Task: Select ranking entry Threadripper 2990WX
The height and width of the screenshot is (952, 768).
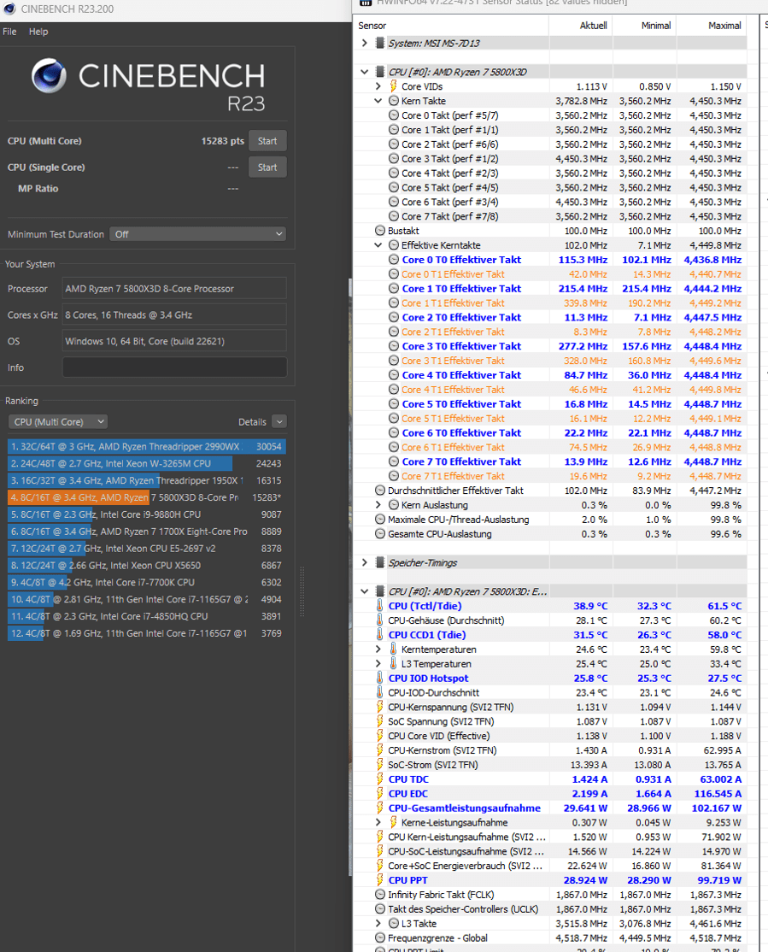Action: click(x=146, y=447)
